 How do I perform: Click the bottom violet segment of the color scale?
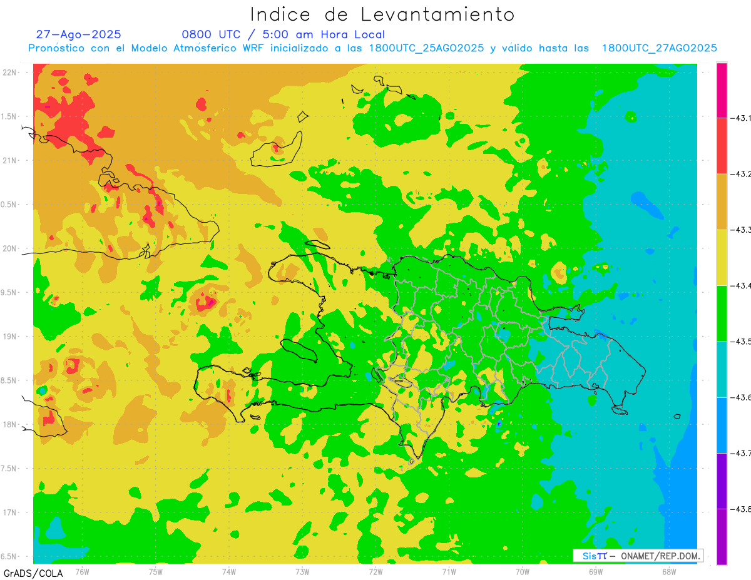tap(722, 536)
